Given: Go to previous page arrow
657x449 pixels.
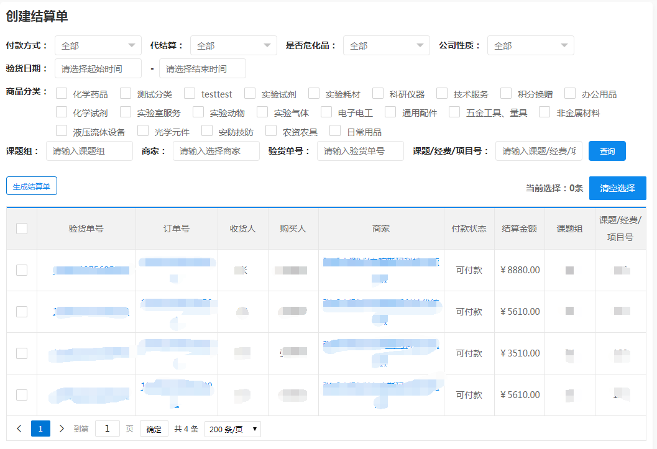Looking at the screenshot, I should 19,429.
